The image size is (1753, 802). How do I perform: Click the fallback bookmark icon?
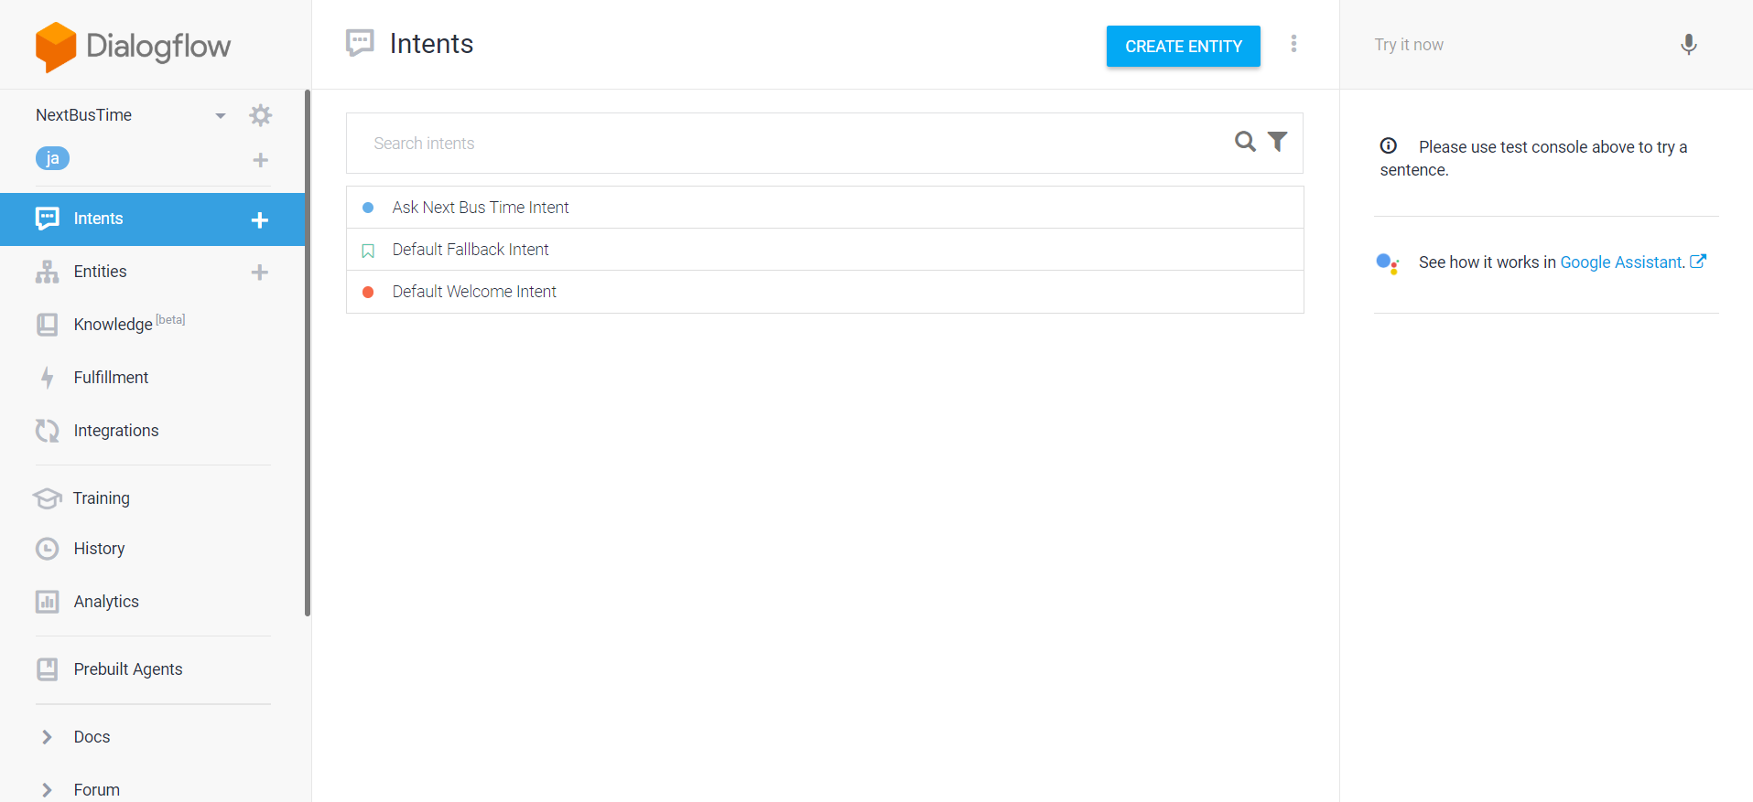(x=368, y=251)
